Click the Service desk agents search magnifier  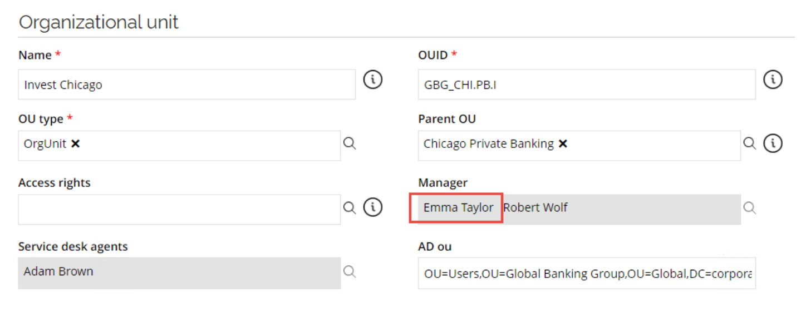point(349,271)
